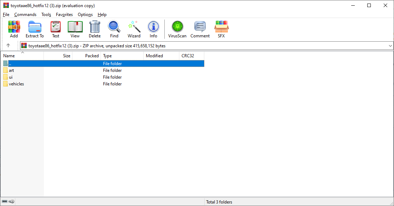Click the disk drive icon in status bar
The image size is (394, 206).
coord(5,201)
